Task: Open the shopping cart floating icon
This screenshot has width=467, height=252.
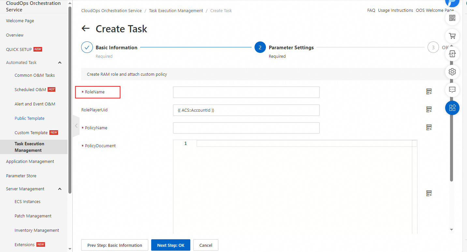Action: pos(452,36)
